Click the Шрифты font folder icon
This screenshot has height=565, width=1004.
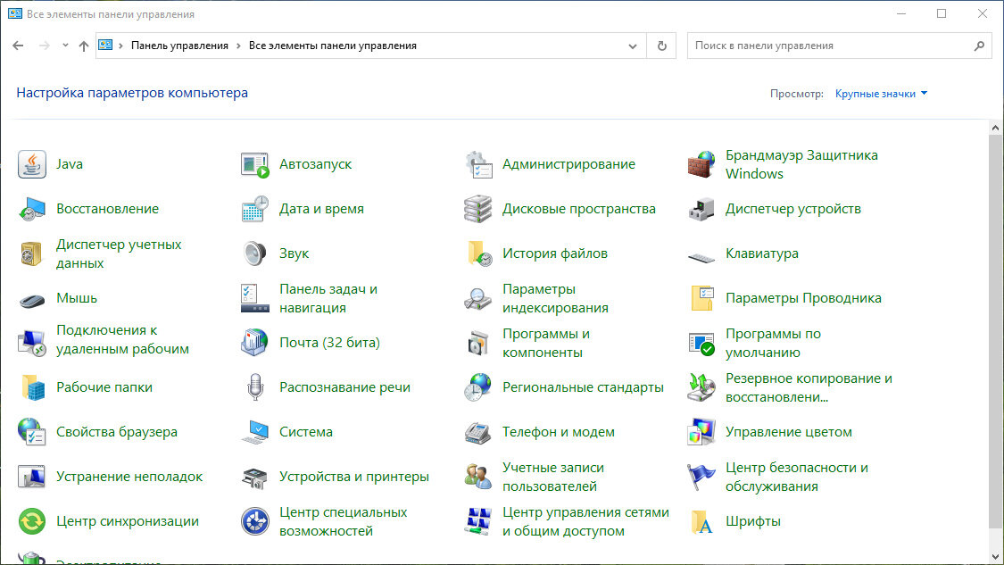click(701, 521)
